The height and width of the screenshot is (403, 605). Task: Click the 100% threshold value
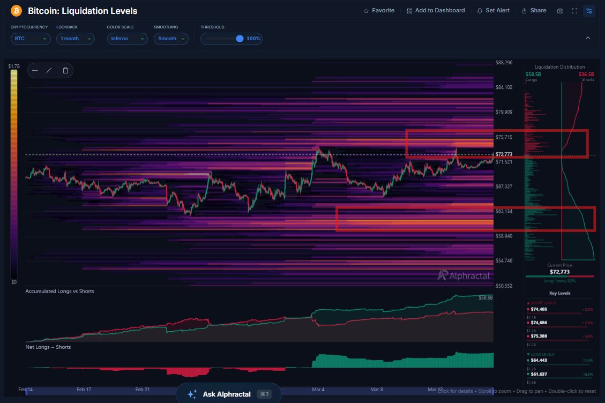tap(253, 39)
